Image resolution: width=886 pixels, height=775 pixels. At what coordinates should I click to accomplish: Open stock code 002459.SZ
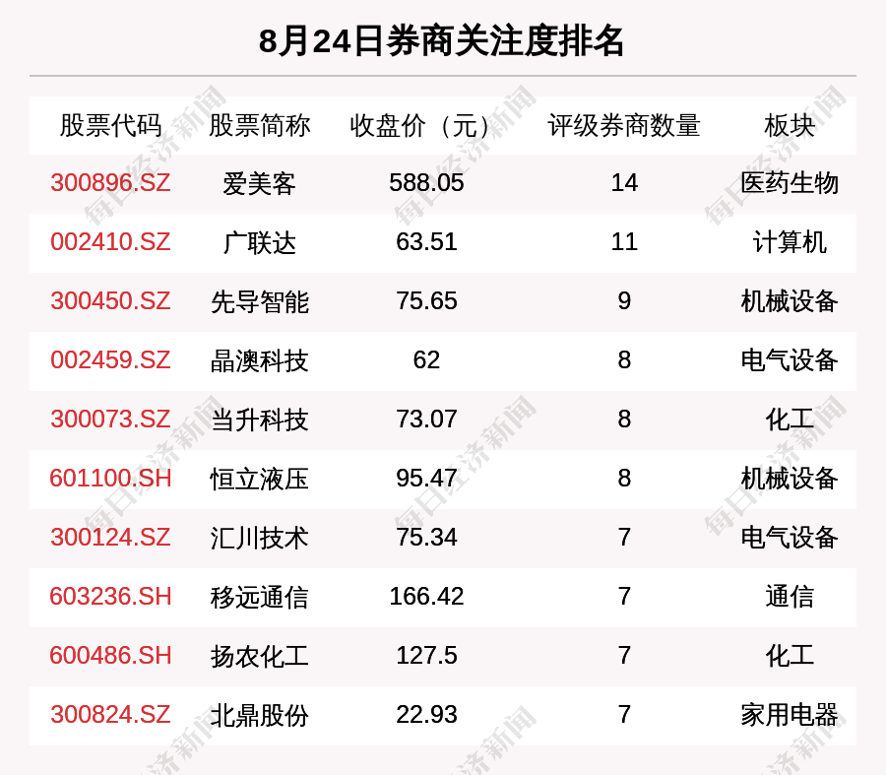click(110, 360)
